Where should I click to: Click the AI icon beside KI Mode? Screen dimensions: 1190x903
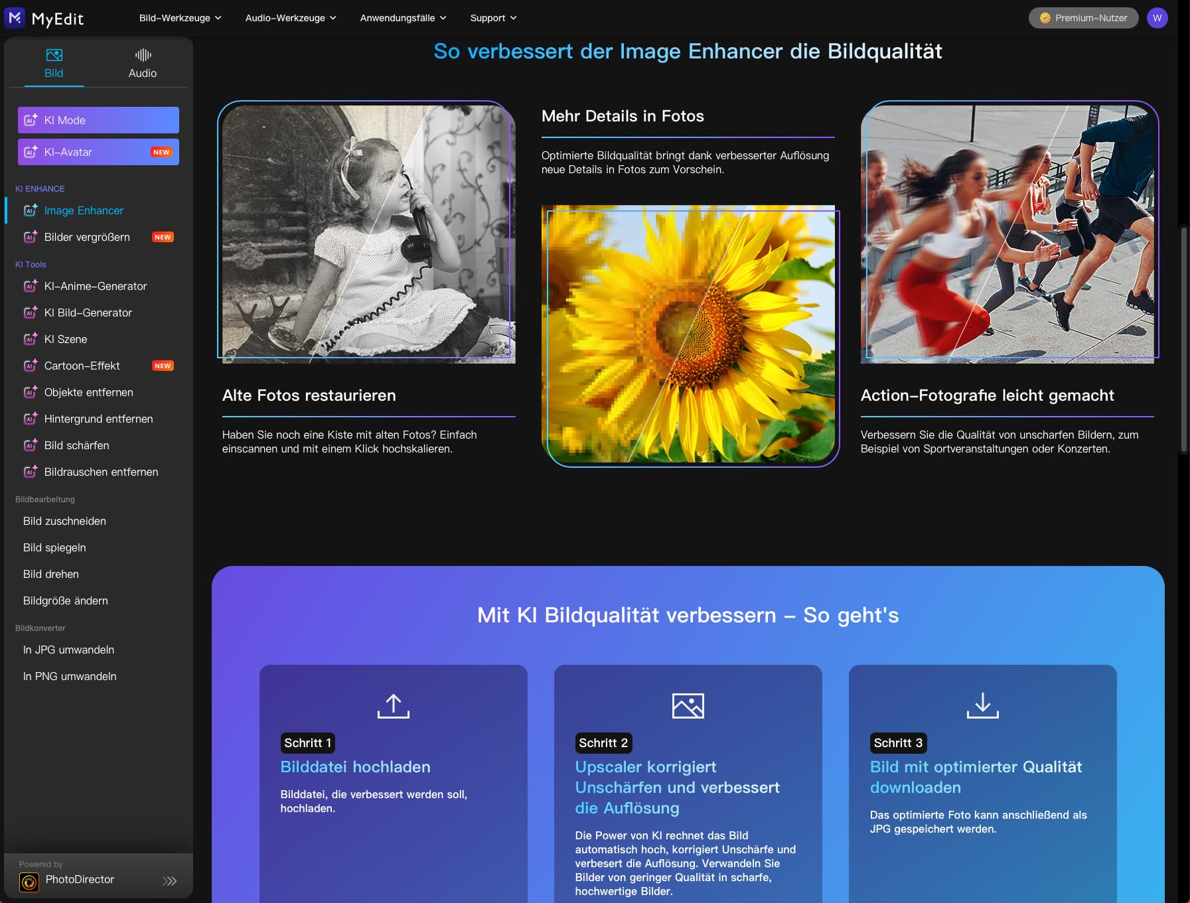[x=31, y=120]
